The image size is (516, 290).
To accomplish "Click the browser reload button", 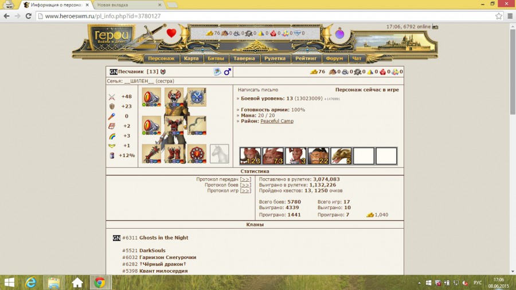I will 28,16.
